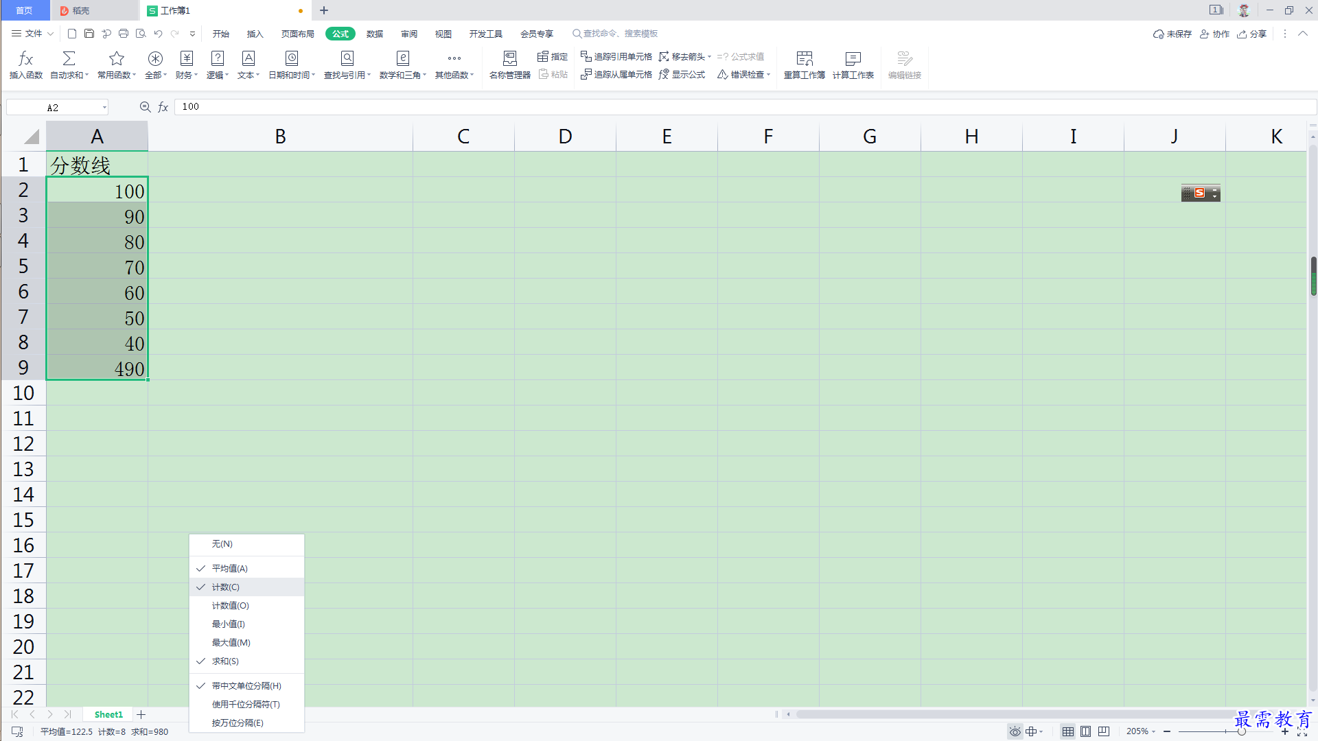Click the Collaborate (协作) button
This screenshot has width=1318, height=741.
[1215, 34]
